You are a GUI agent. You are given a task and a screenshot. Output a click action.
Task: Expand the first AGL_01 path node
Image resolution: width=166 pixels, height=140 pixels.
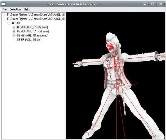pos(4,15)
